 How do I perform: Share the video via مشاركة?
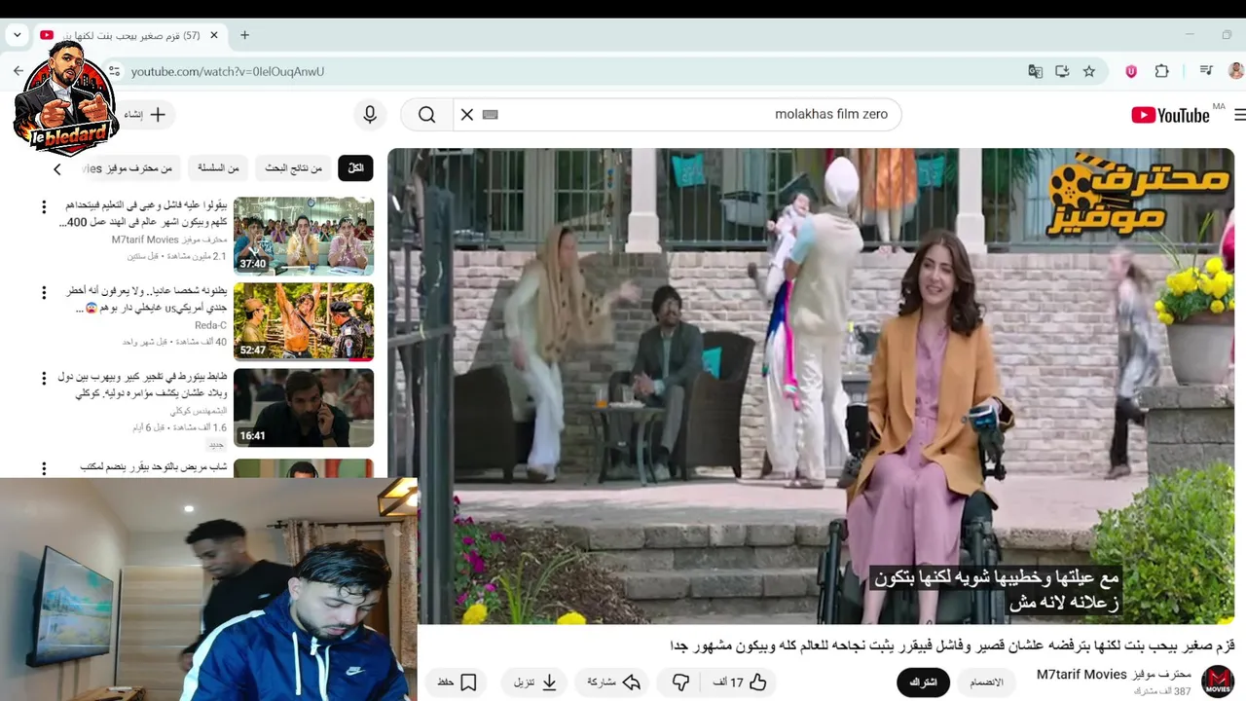(613, 683)
